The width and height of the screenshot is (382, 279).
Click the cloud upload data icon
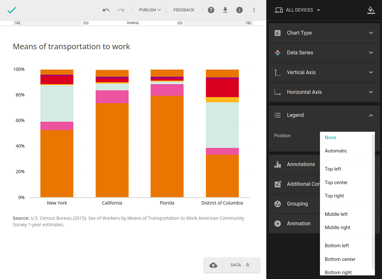pyautogui.click(x=213, y=265)
